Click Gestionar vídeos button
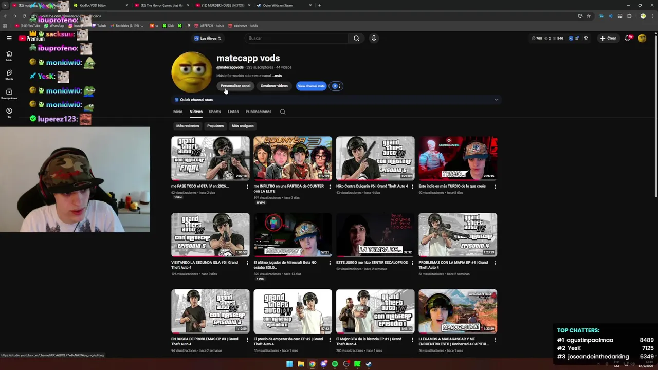Image resolution: width=658 pixels, height=370 pixels. click(274, 86)
